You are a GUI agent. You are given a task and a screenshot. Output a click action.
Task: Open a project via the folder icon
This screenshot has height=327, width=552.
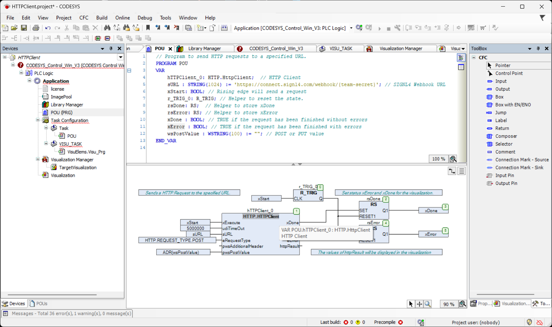pyautogui.click(x=14, y=28)
